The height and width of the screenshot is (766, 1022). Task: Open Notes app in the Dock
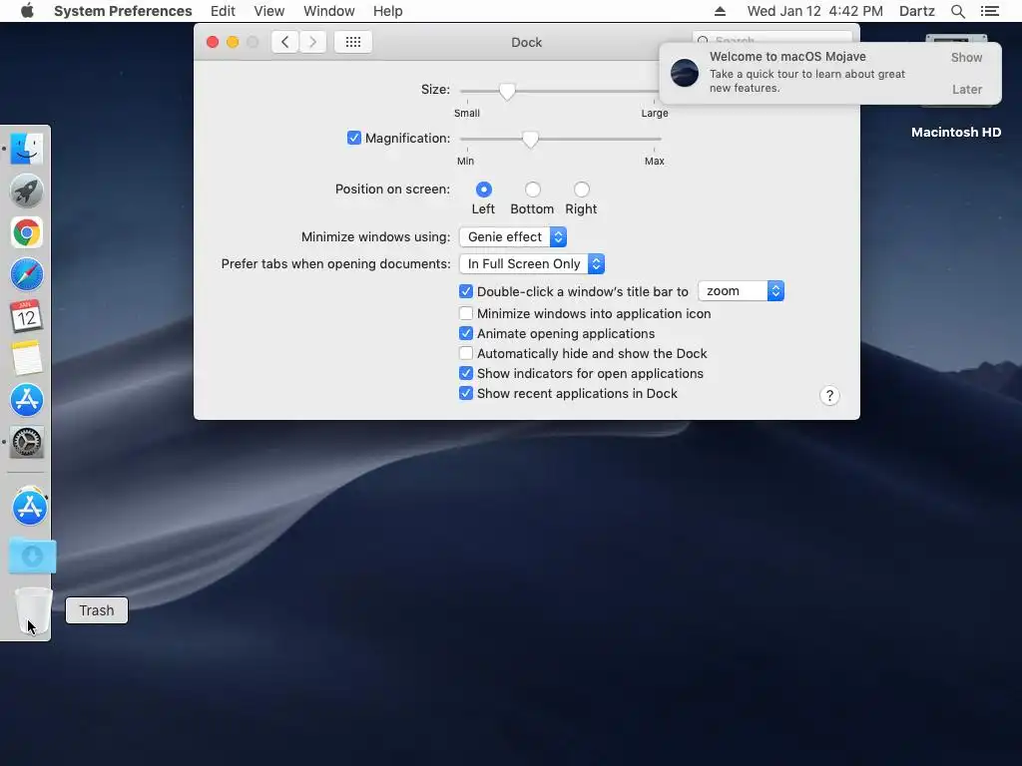[x=27, y=358]
